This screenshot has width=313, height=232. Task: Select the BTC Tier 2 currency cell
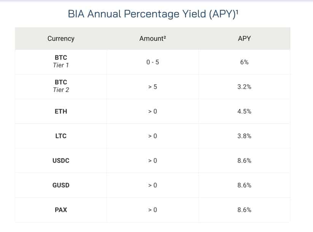[61, 86]
